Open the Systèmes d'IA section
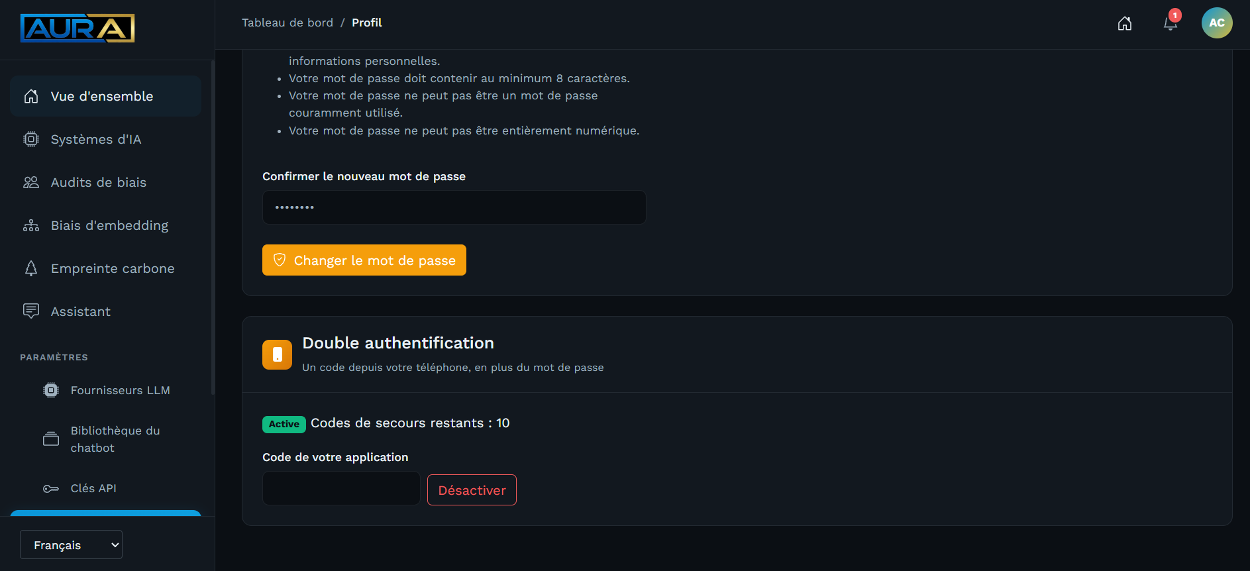This screenshot has height=571, width=1250. coord(105,139)
